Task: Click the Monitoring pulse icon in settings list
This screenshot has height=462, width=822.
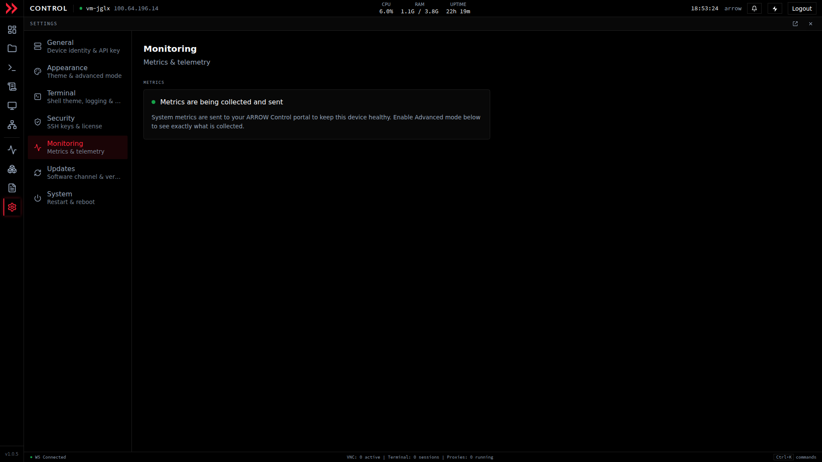Action: tap(38, 148)
